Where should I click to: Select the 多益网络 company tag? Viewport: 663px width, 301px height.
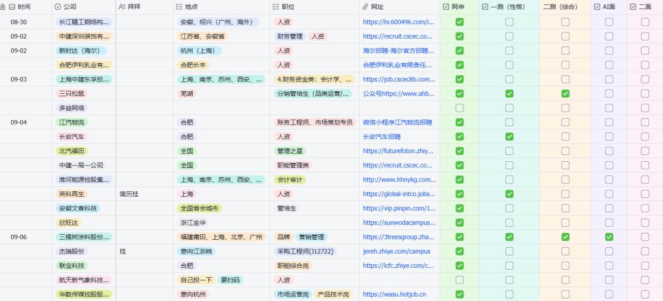click(71, 108)
